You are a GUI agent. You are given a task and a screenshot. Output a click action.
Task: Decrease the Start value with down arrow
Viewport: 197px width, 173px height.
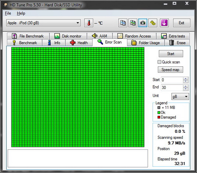click(x=186, y=82)
